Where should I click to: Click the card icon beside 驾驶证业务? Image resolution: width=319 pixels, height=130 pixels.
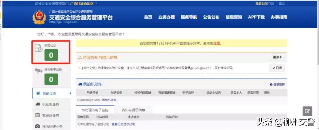click(x=38, y=115)
